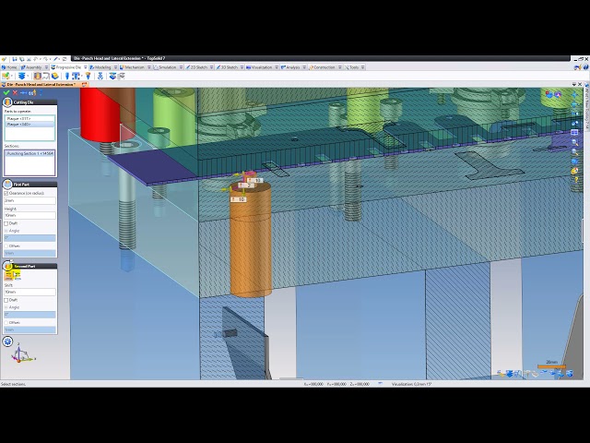This screenshot has height=443, width=590.
Task: Click the orange scale bar indicator
Action: 551,366
